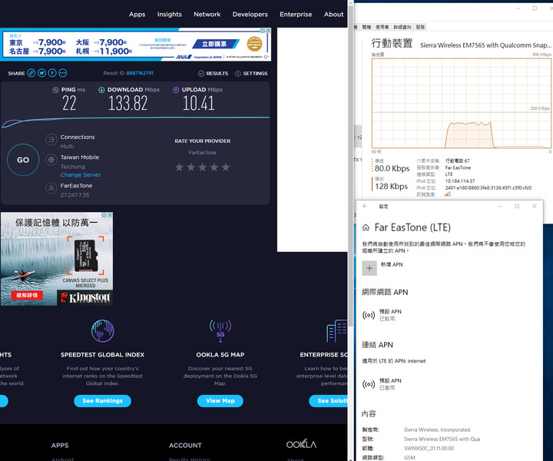
Task: Click the Results checkmark icon
Action: tap(201, 73)
